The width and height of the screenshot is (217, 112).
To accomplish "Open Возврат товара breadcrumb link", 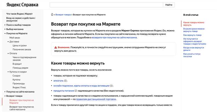I will click(x=63, y=14).
